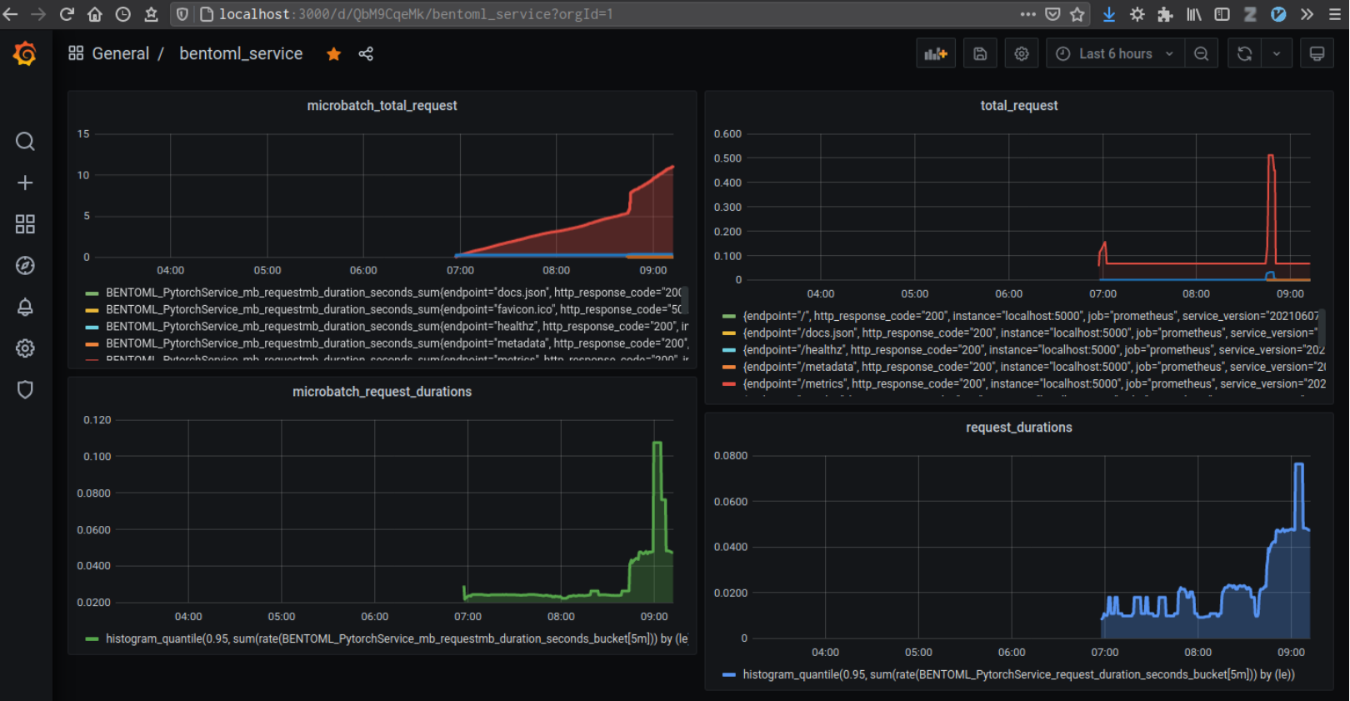The image size is (1350, 701).
Task: Click the Add panel toolbar icon
Action: (x=936, y=53)
